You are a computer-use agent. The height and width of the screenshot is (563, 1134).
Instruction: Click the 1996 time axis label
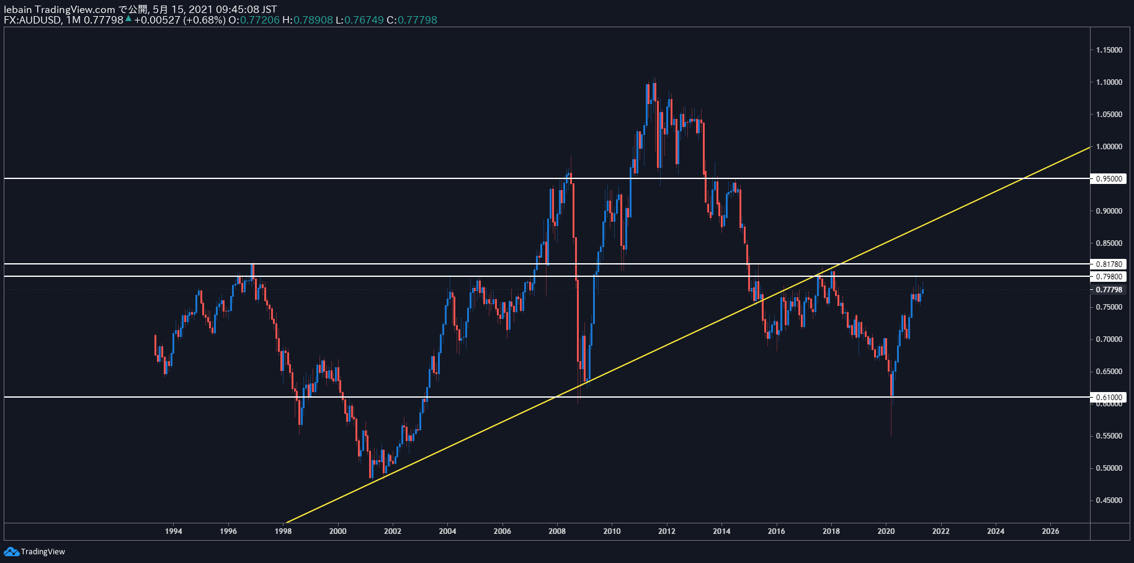[228, 531]
